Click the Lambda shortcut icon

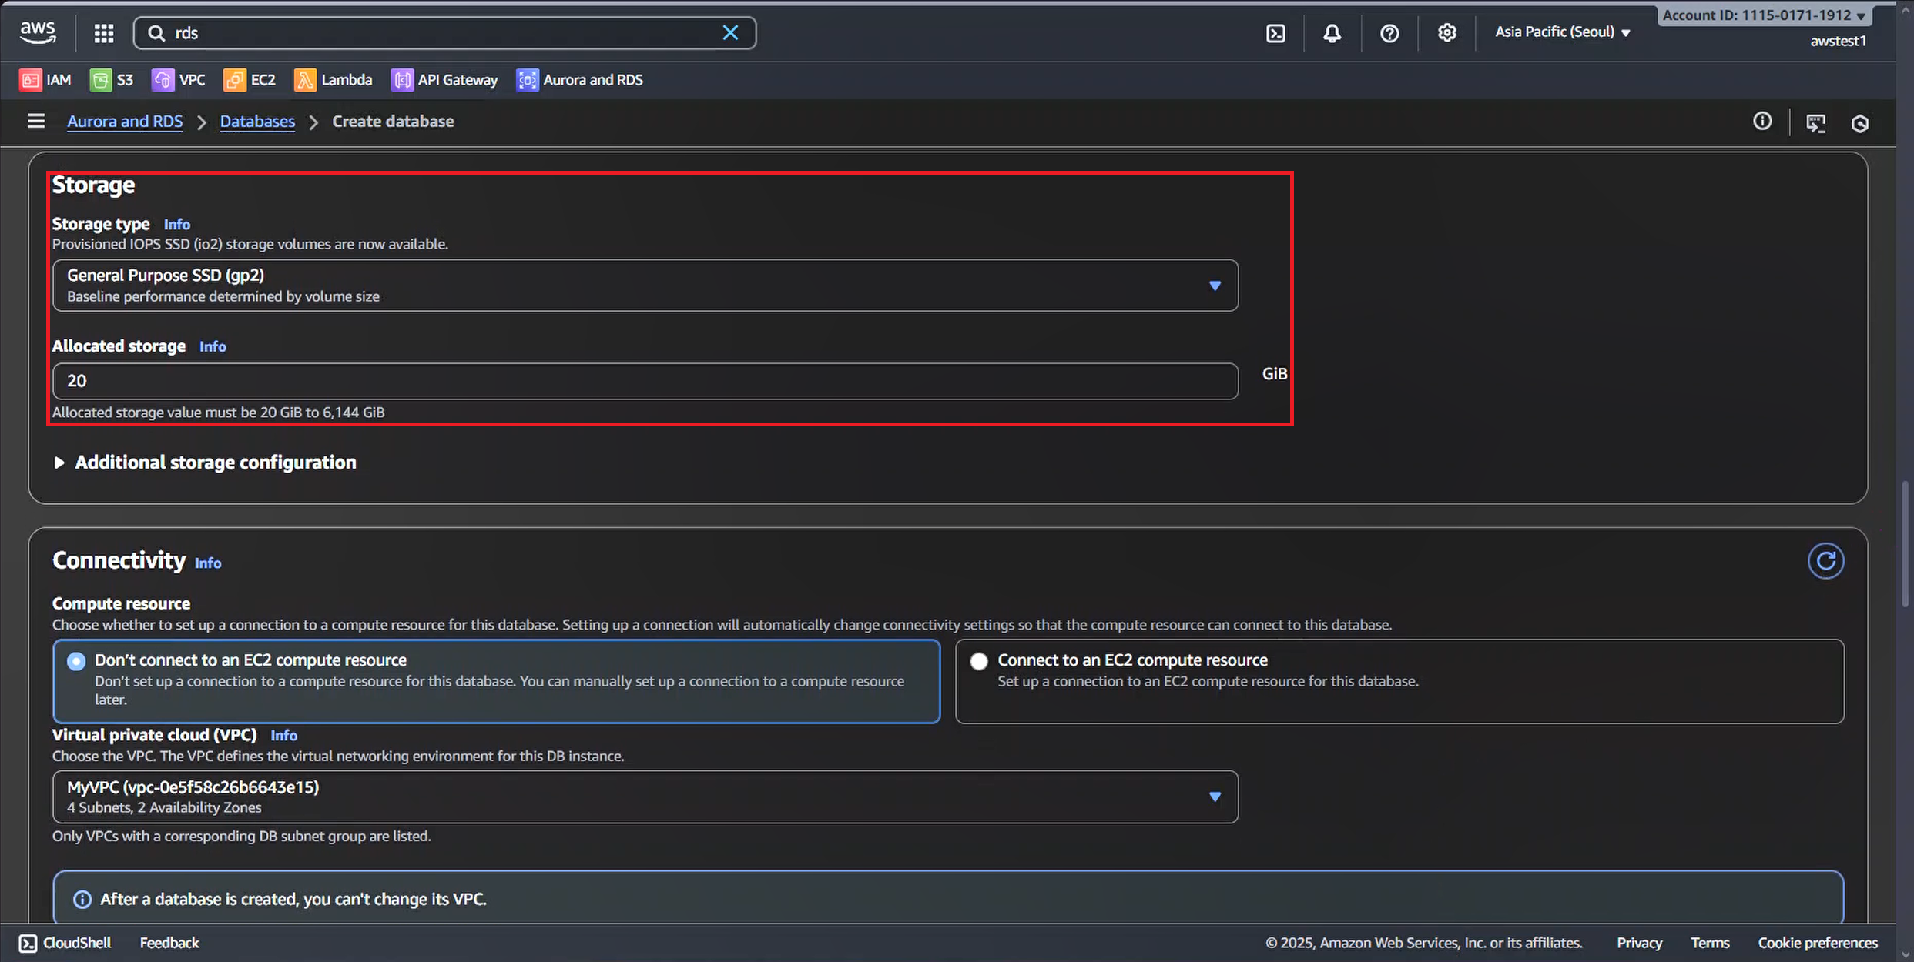(305, 80)
